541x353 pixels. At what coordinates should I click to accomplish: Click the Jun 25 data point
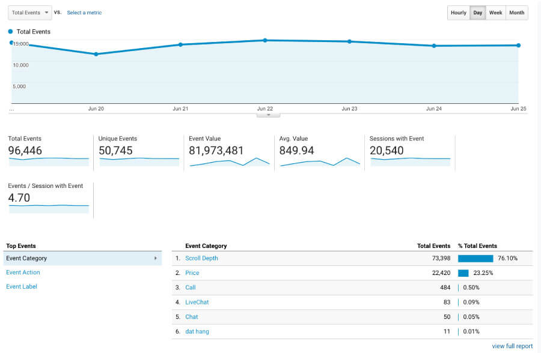[x=519, y=45]
